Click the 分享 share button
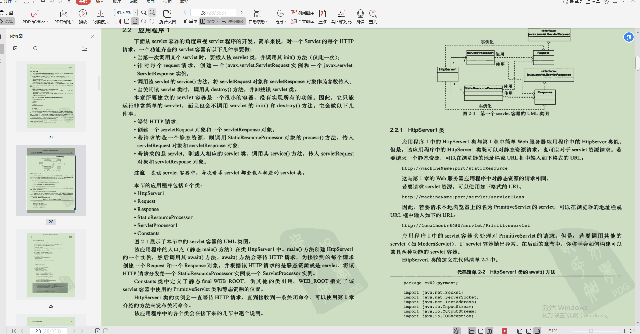Image resolution: width=640 pixels, height=334 pixels. pyautogui.click(x=592, y=2)
